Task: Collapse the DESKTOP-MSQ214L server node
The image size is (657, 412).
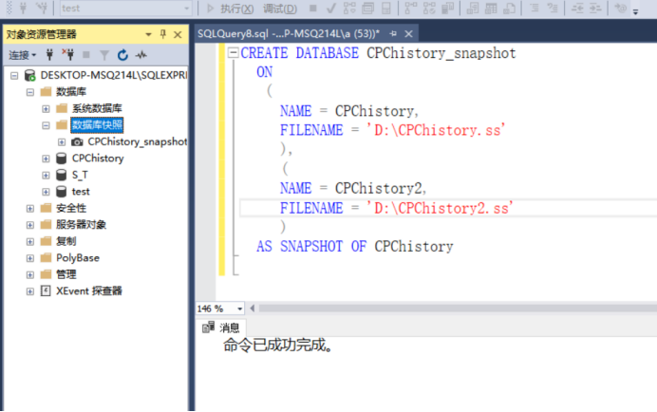Action: [x=14, y=75]
